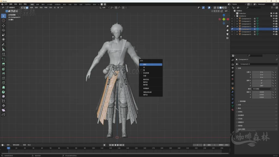
Task: Click the play animation button
Action: [118, 145]
